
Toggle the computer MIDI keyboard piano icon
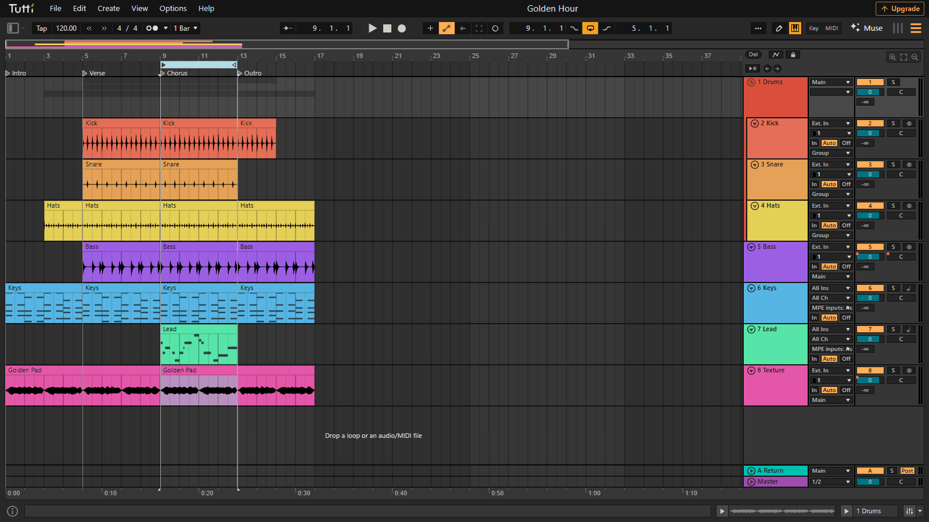795,28
